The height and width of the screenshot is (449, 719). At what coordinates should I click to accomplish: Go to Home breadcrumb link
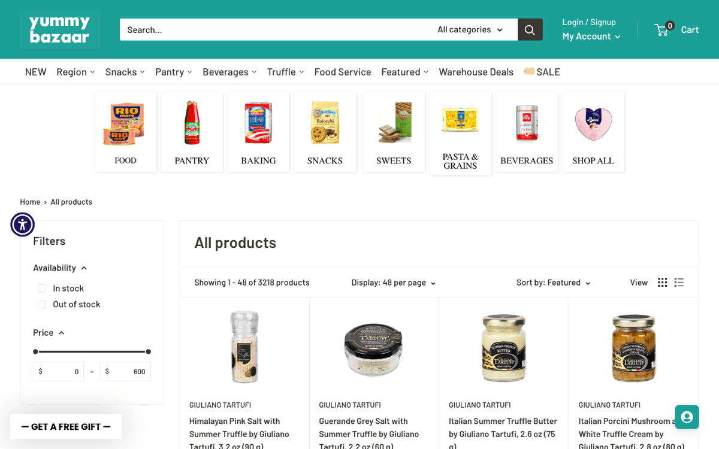(x=30, y=202)
